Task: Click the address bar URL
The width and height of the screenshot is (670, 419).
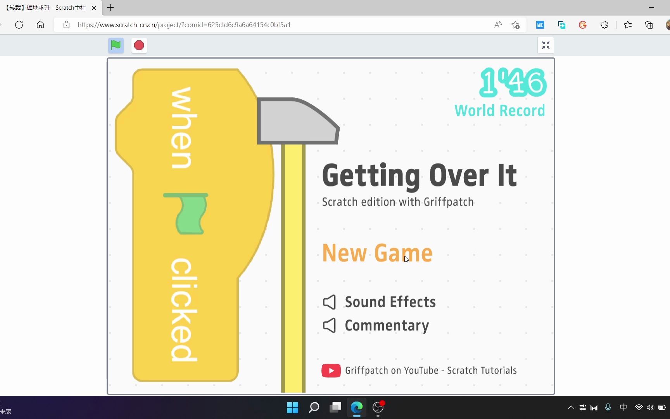Action: (x=184, y=25)
